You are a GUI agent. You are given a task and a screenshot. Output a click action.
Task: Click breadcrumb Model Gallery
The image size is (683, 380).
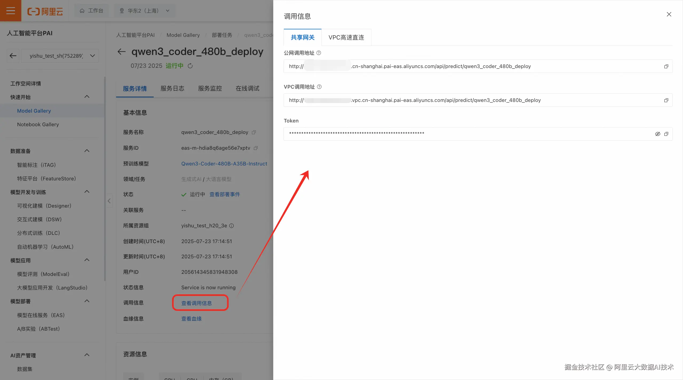point(183,35)
